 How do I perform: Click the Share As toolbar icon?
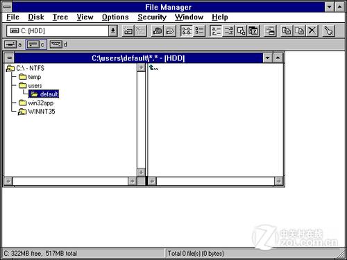point(158,31)
